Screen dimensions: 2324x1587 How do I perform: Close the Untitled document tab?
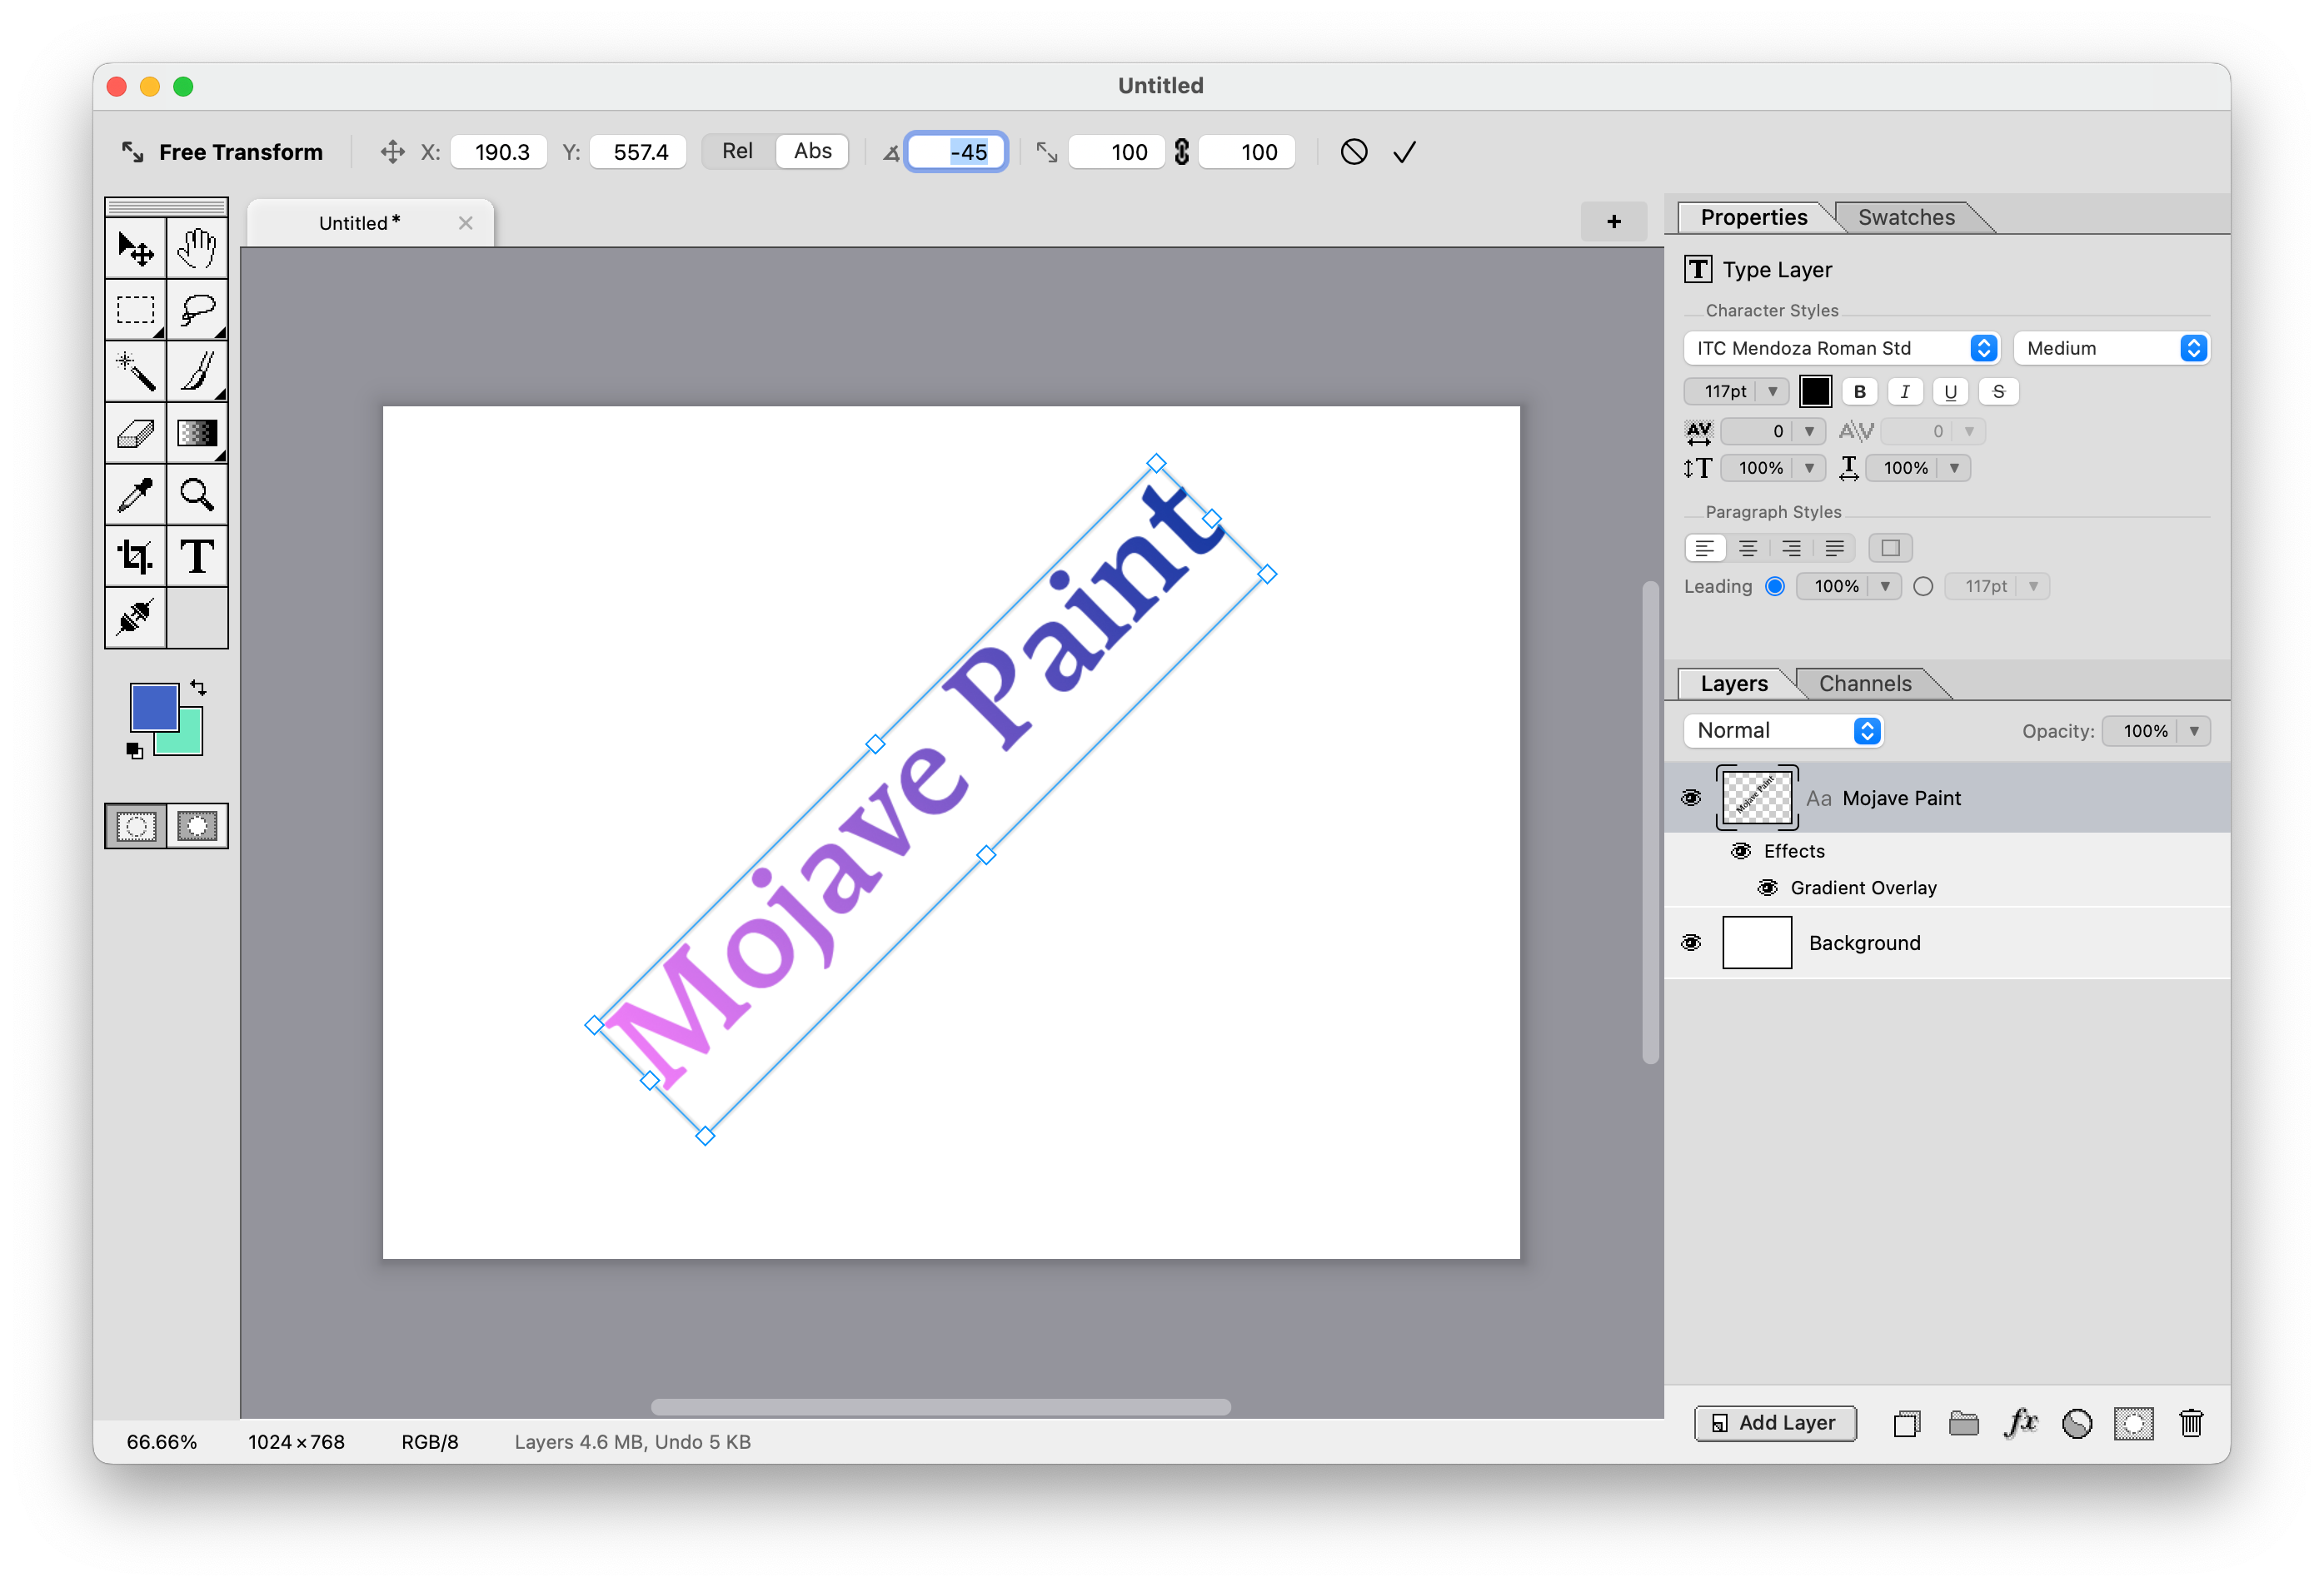pyautogui.click(x=466, y=223)
